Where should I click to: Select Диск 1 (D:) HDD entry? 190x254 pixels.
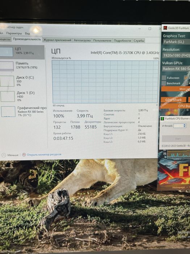23,97
